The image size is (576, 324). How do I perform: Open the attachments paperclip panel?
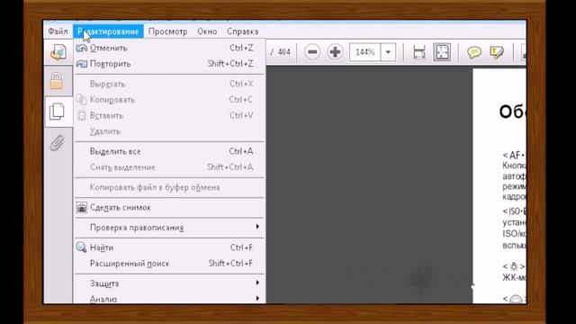57,142
